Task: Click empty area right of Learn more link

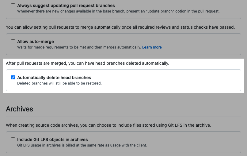Action: click(199, 47)
